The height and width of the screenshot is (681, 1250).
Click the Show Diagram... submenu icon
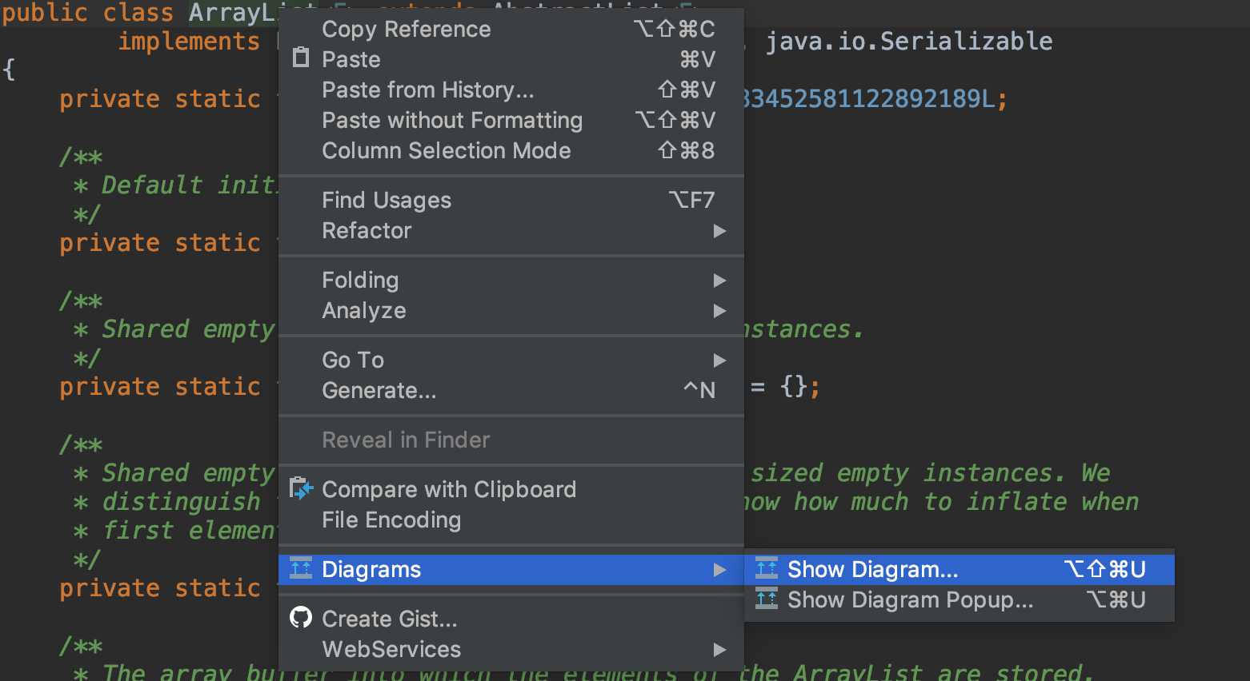(767, 568)
